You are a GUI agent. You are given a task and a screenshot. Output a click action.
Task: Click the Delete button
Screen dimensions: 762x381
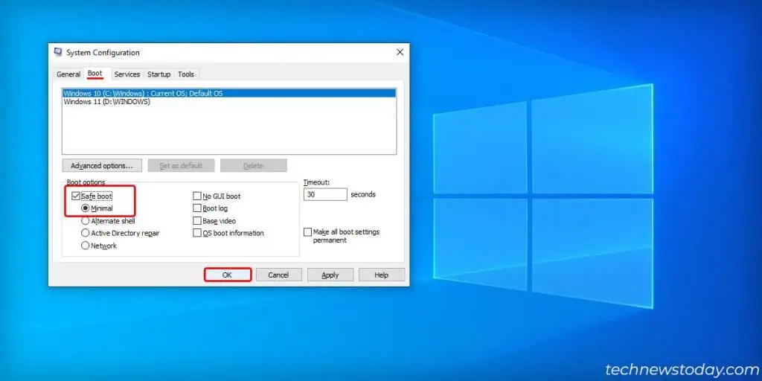pyautogui.click(x=253, y=166)
